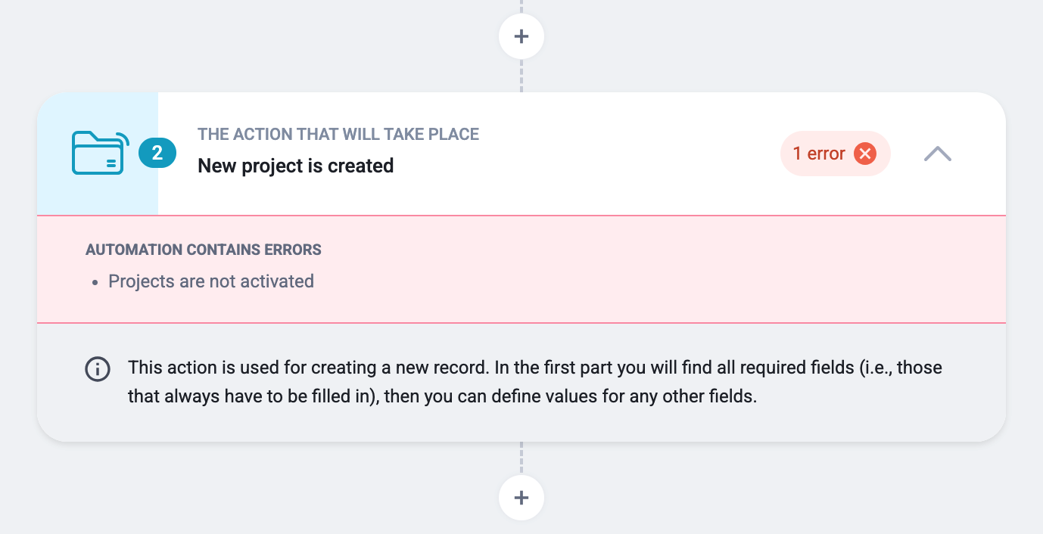Click the gray info section background
The width and height of the screenshot is (1043, 534).
pyautogui.click(x=521, y=382)
